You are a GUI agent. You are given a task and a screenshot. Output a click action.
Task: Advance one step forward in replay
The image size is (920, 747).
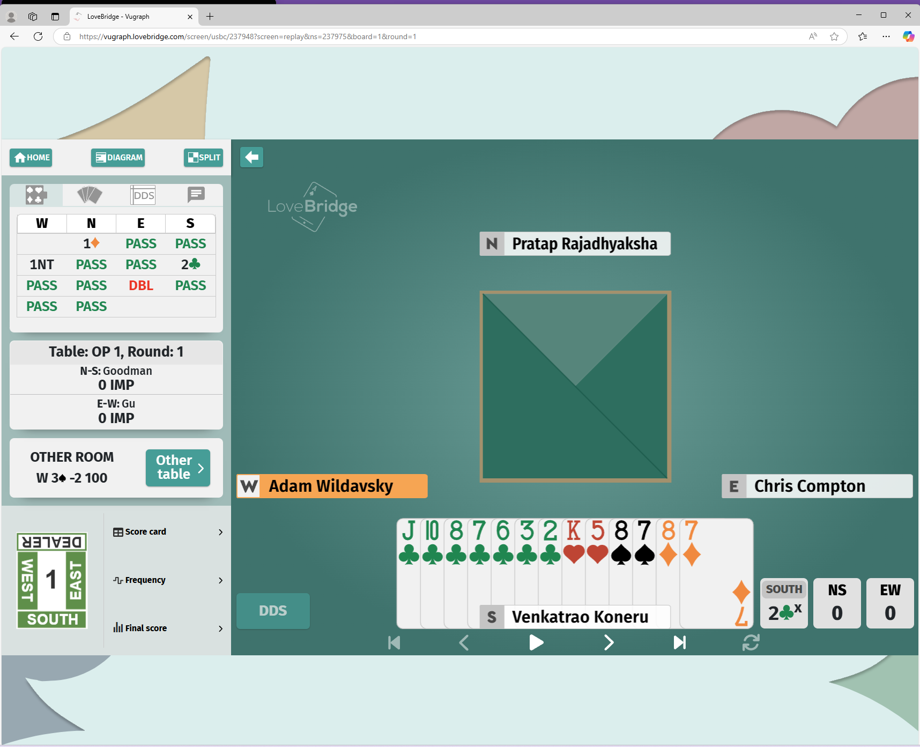[609, 642]
